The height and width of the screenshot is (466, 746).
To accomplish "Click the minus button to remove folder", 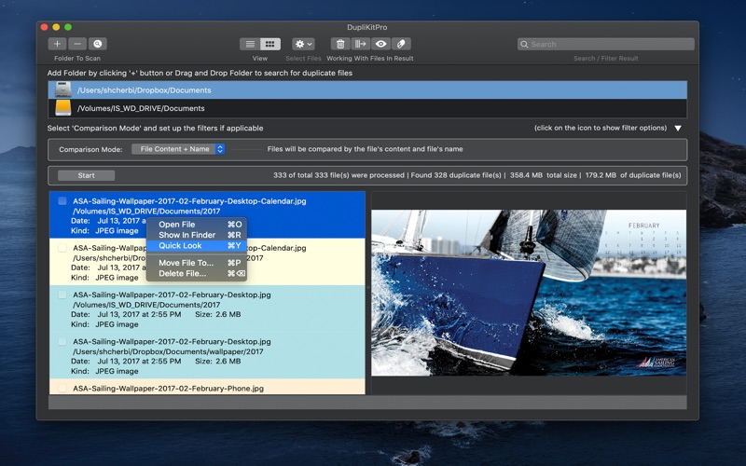I will click(x=77, y=44).
